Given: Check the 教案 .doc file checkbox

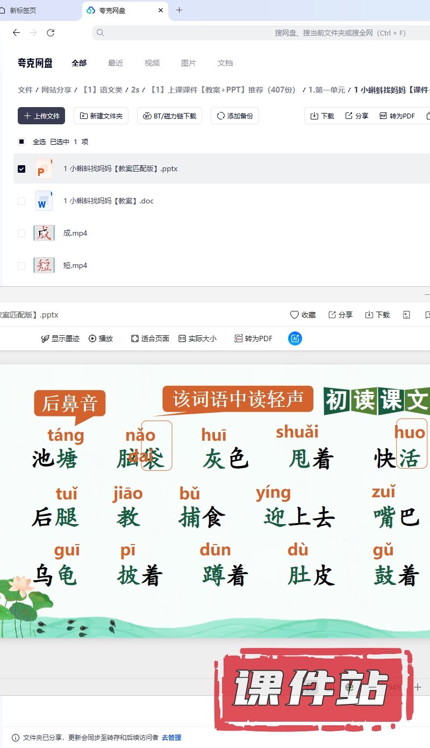Looking at the screenshot, I should coord(21,201).
